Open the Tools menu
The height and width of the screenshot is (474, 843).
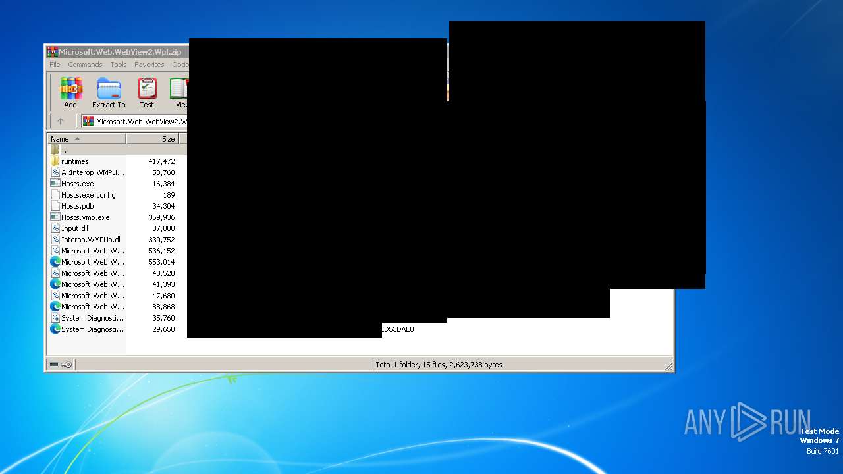point(119,65)
